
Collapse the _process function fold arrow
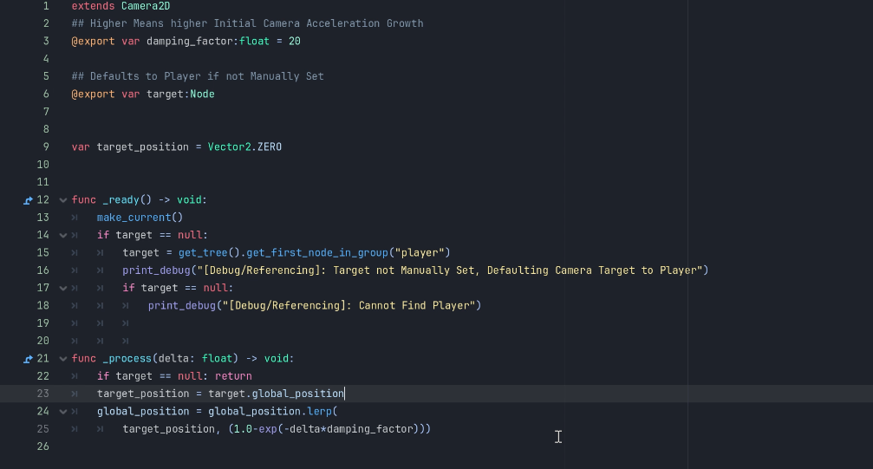(x=63, y=359)
